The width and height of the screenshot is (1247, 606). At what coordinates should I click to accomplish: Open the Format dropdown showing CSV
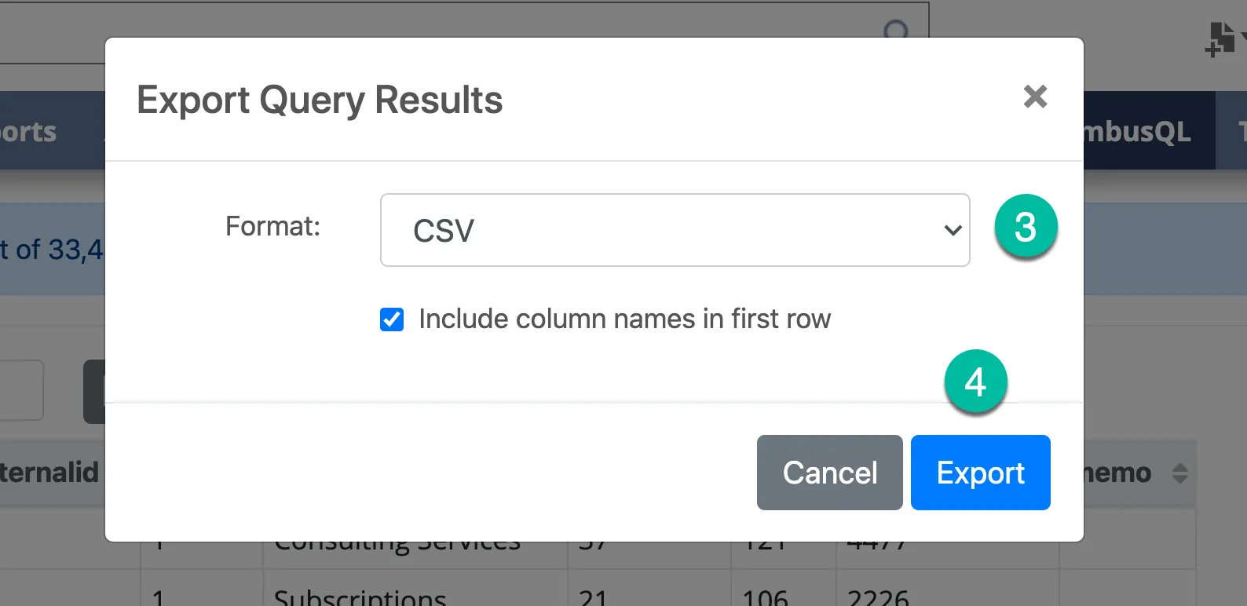tap(675, 230)
